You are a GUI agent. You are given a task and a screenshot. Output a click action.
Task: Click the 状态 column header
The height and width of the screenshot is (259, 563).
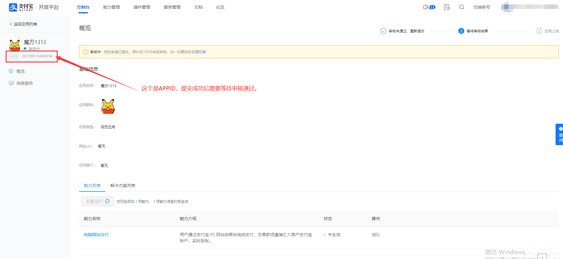[x=328, y=219]
